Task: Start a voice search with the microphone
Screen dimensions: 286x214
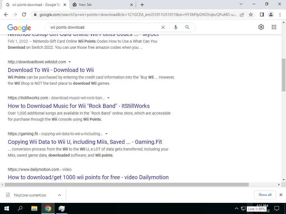Action: pyautogui.click(x=175, y=27)
